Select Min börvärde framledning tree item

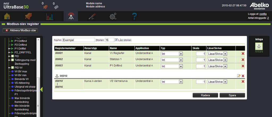22,107
